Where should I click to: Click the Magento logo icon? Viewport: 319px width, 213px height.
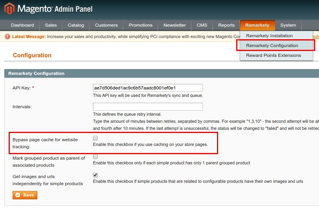click(9, 9)
